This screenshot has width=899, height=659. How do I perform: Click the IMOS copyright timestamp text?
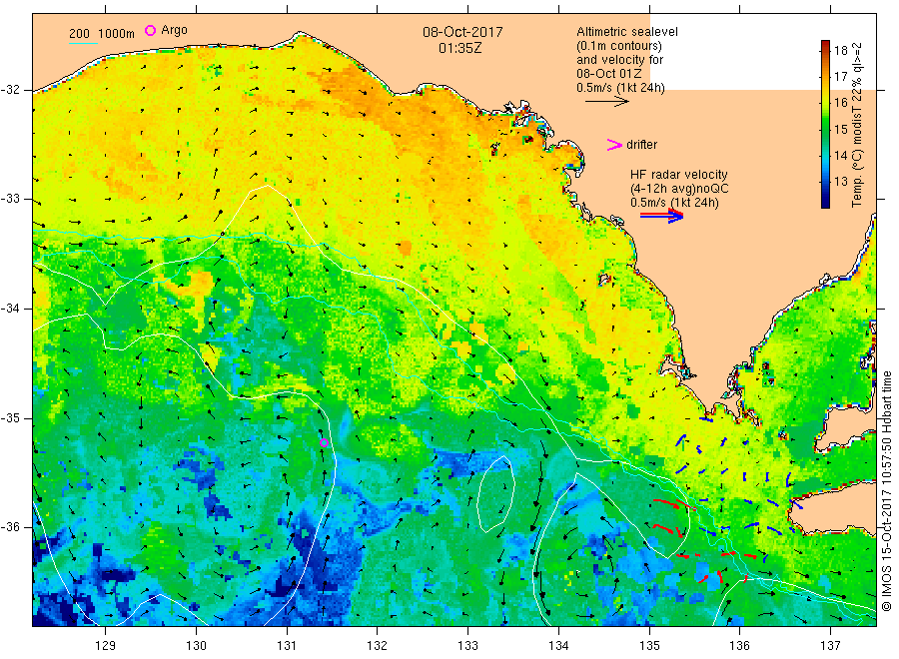point(887,490)
